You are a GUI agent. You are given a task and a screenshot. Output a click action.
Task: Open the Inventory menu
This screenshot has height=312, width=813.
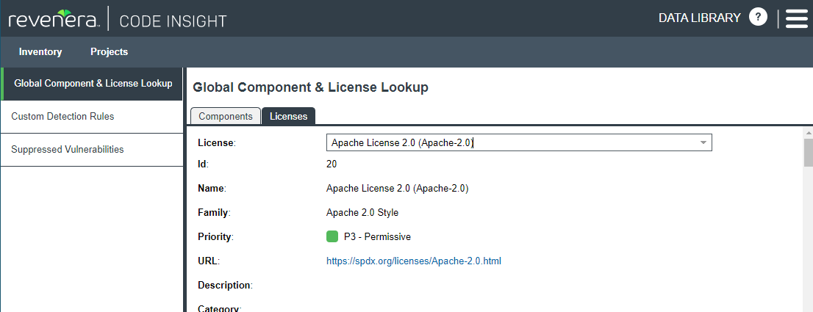point(40,51)
